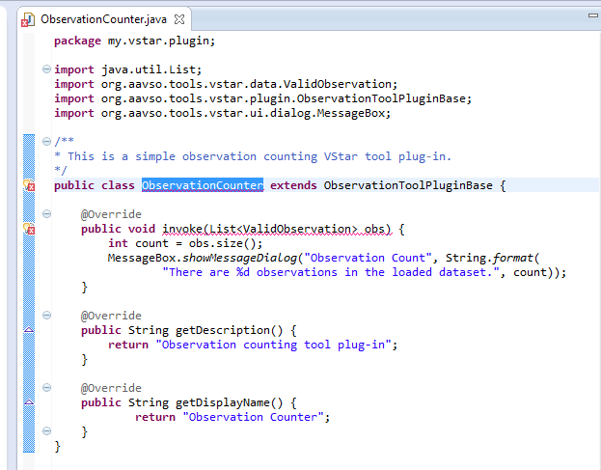Click the override triangle marker next to getDescription
601x470 pixels.
[28, 330]
